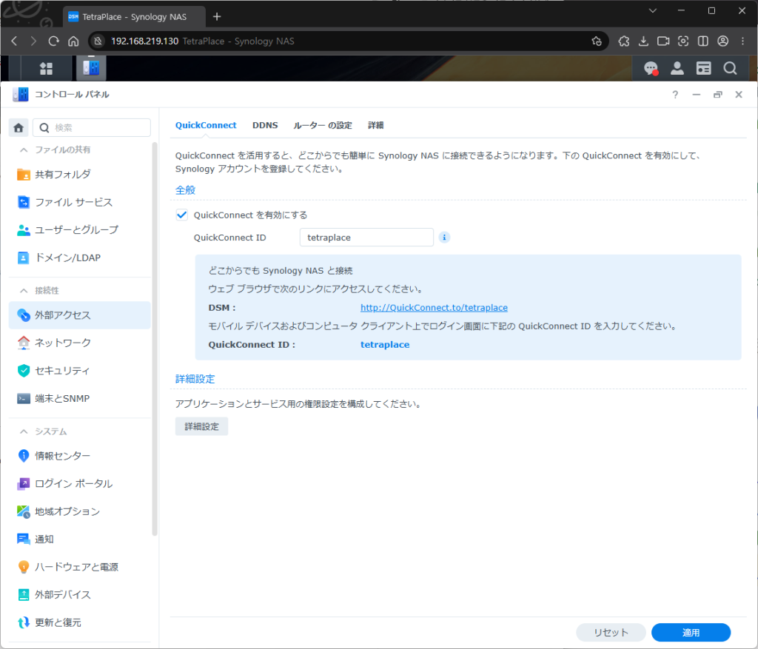
Task: Click the browser back arrow
Action: click(14, 41)
